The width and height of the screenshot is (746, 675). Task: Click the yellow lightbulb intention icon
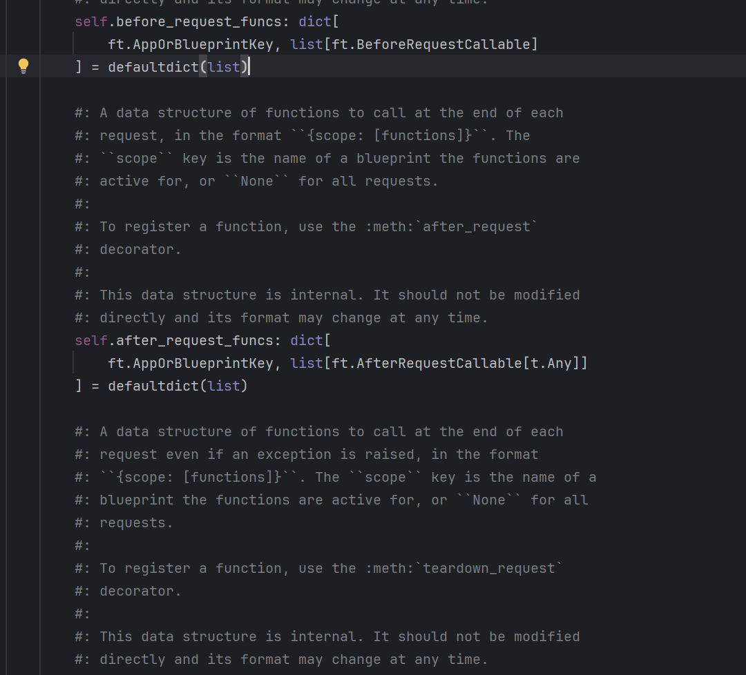pyautogui.click(x=23, y=66)
